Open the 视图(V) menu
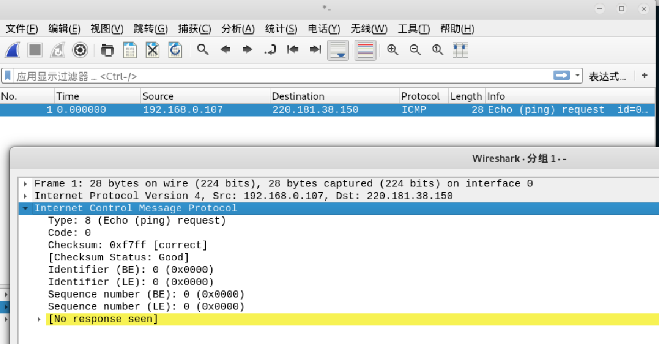 (107, 29)
